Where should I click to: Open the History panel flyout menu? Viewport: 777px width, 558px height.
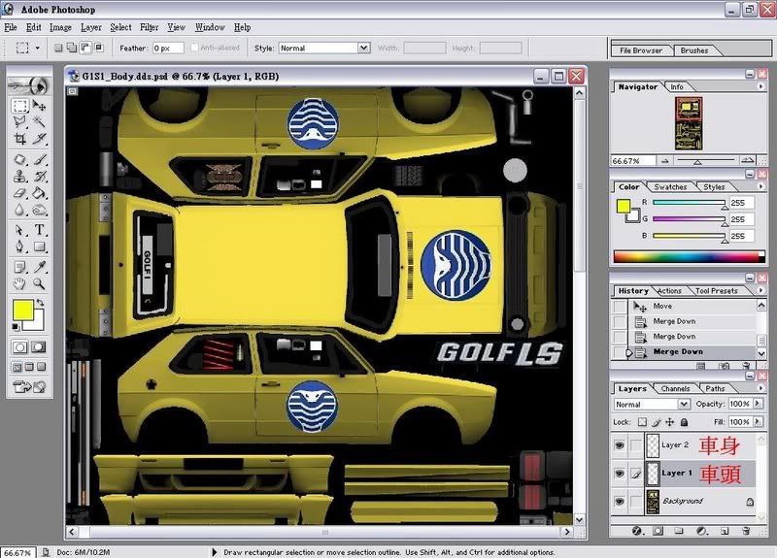760,289
